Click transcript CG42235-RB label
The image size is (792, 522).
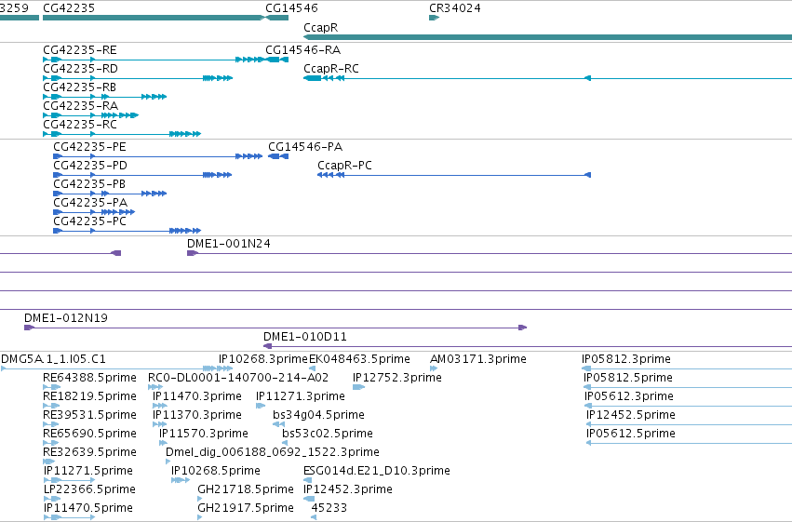click(80, 87)
